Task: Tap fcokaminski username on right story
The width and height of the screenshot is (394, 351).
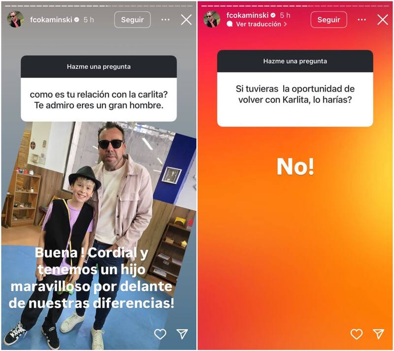Action: pyautogui.click(x=248, y=15)
